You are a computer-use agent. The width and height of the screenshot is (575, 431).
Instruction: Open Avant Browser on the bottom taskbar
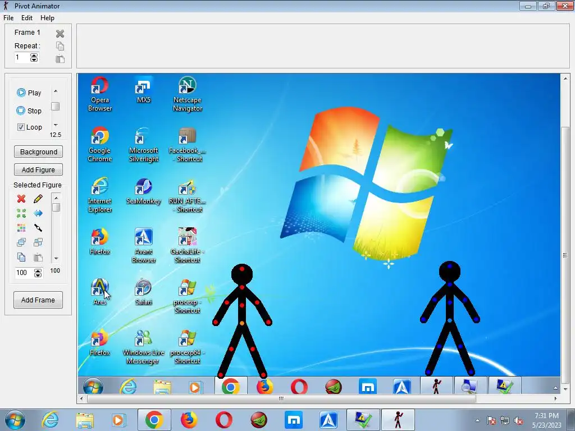pyautogui.click(x=328, y=420)
